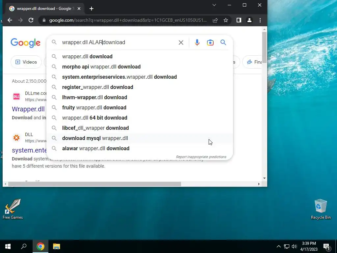The width and height of the screenshot is (337, 253).
Task: Click inside the Google search field
Action: (x=118, y=42)
